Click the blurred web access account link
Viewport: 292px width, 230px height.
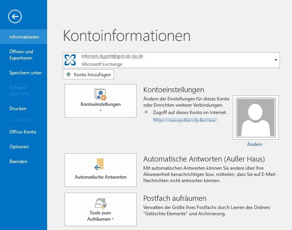point(185,121)
